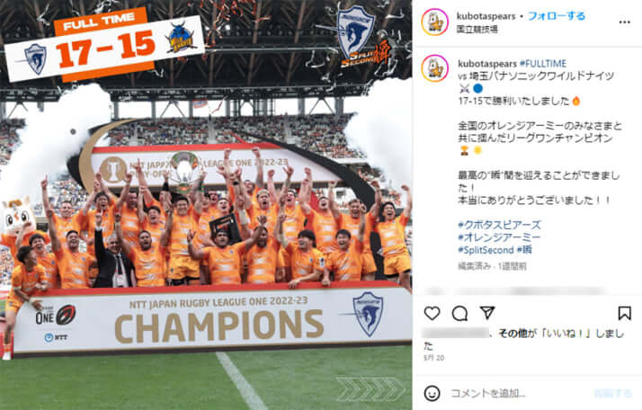
Task: Open the three-dot more options menu
Action: [624, 22]
